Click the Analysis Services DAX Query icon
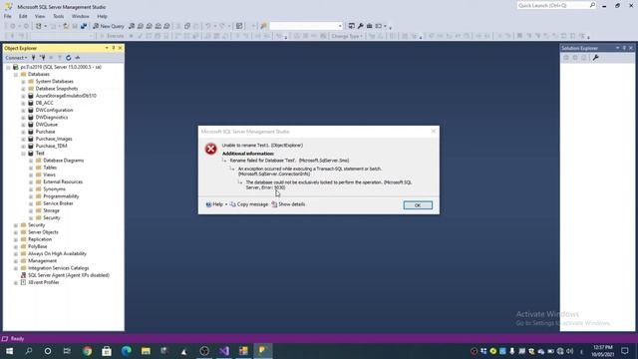This screenshot has width=638, height=359. pyautogui.click(x=166, y=26)
